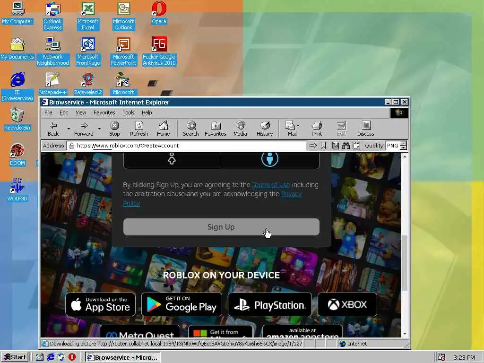Open the Help menu
Screen dimensions: 484x363
coord(147,112)
